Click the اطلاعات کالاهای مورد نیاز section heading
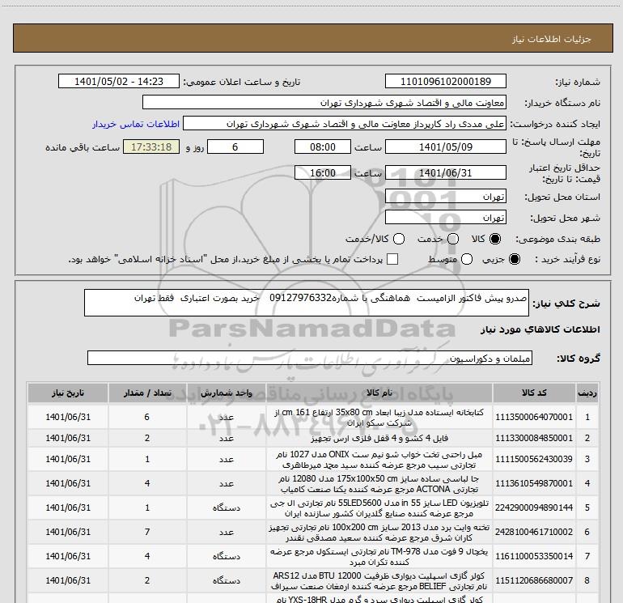Screen dimensions: 623x603 540,329
